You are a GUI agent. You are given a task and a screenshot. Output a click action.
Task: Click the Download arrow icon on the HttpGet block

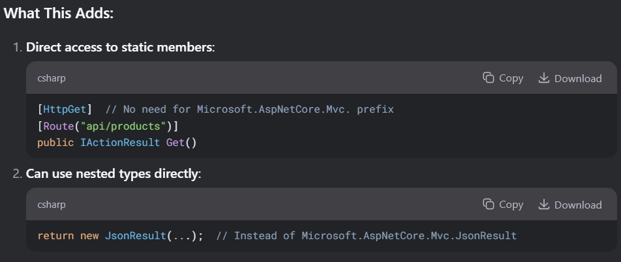[544, 78]
